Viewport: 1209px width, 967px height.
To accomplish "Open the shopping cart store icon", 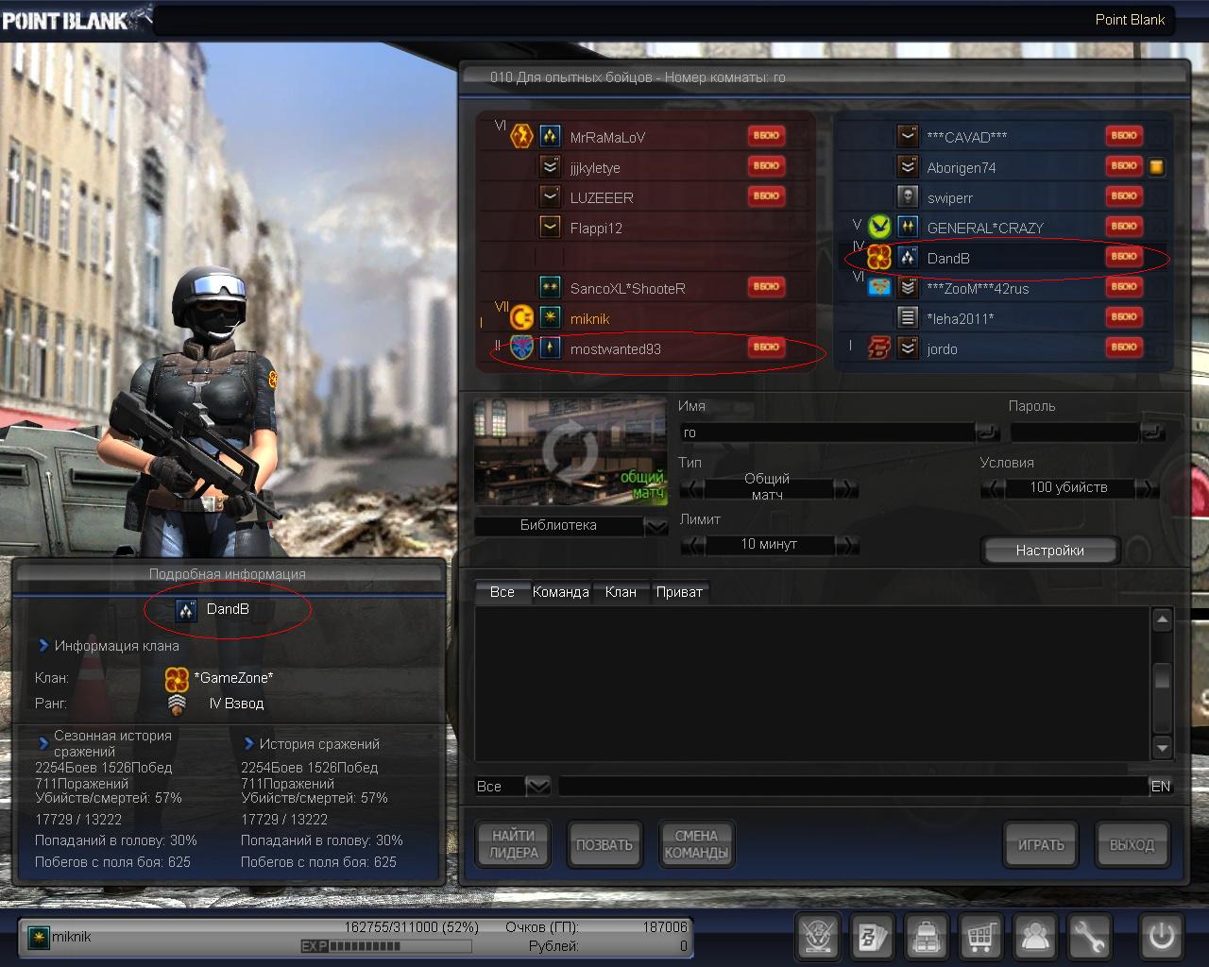I will click(x=980, y=937).
